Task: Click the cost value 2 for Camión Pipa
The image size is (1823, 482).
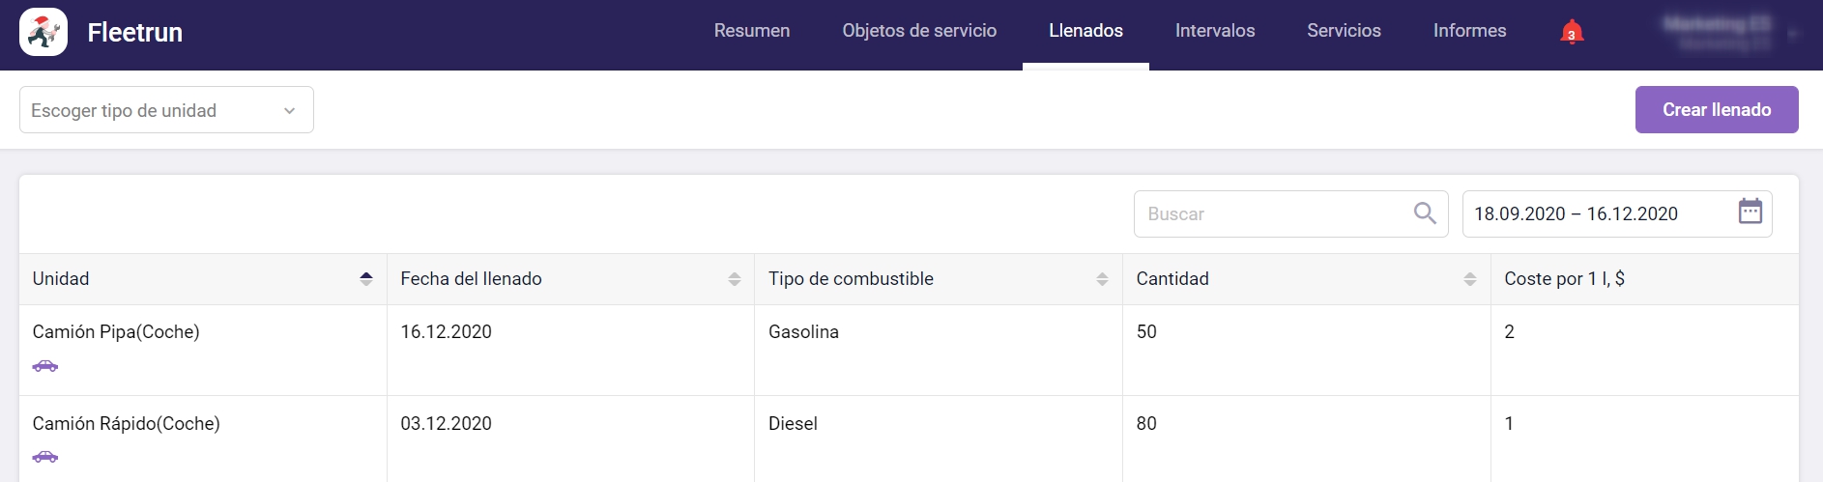Action: (x=1509, y=332)
